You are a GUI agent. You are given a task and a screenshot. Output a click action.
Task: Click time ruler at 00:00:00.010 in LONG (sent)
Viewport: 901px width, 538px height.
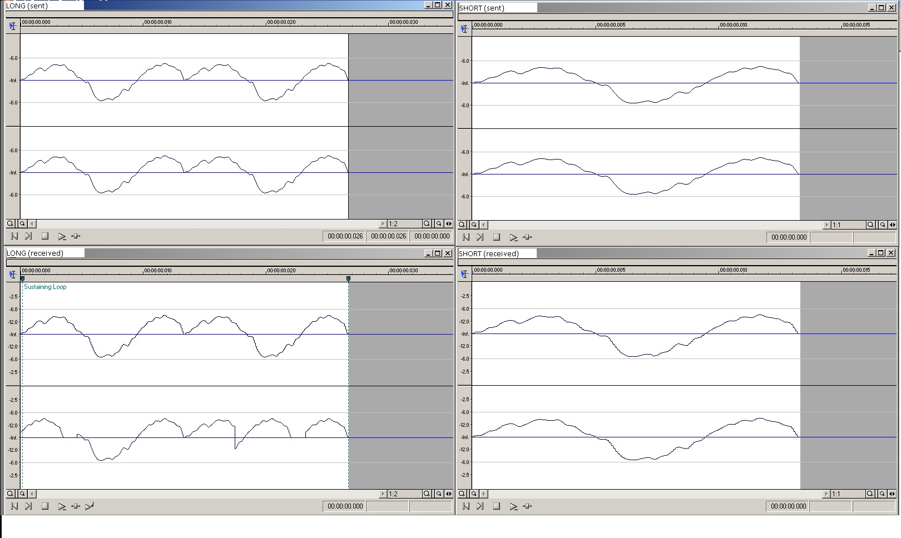pyautogui.click(x=158, y=23)
